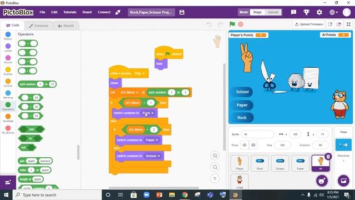The height and width of the screenshot is (200, 355).
Task: Click the sprite size field
Action: (282, 145)
